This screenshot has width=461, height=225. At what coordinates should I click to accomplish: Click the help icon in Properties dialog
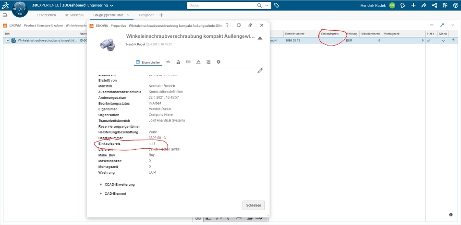[227, 25]
